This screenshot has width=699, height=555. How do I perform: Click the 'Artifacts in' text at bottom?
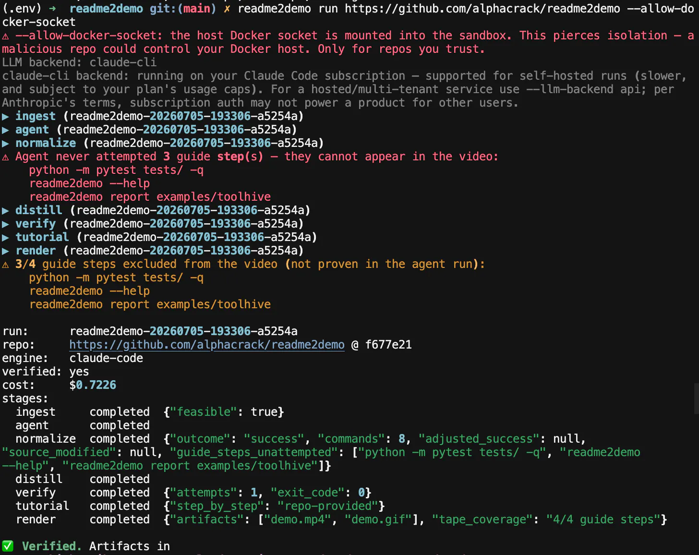(x=130, y=546)
